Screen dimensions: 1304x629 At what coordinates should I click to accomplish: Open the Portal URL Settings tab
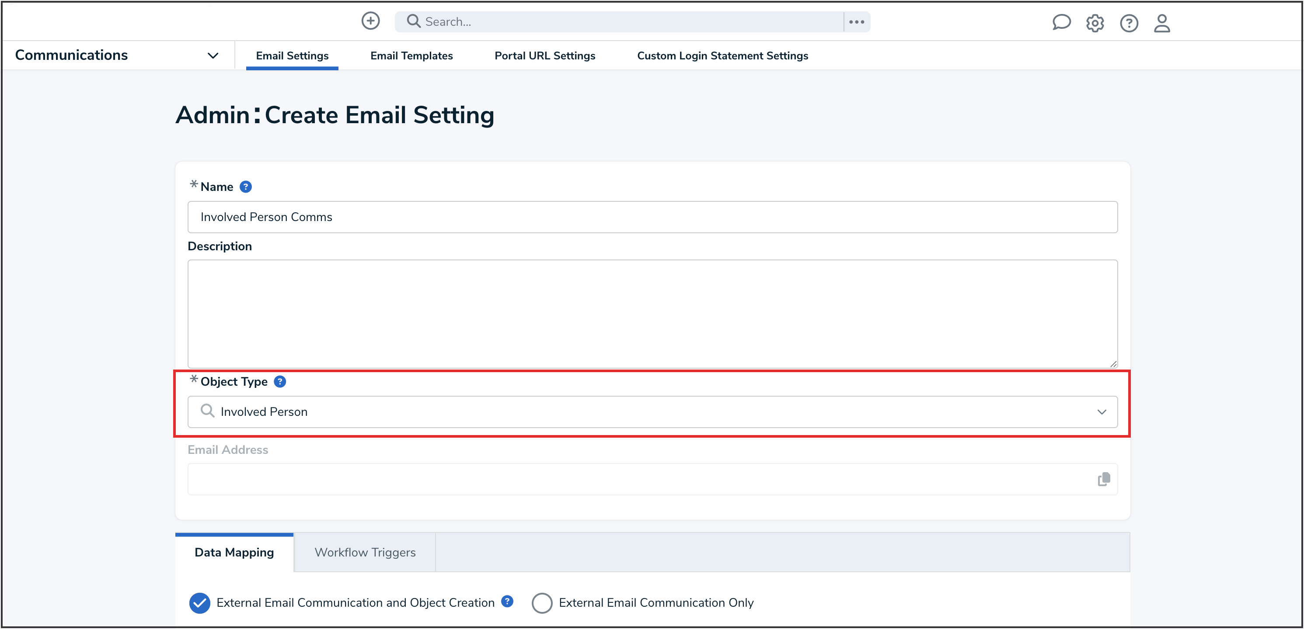click(x=545, y=55)
